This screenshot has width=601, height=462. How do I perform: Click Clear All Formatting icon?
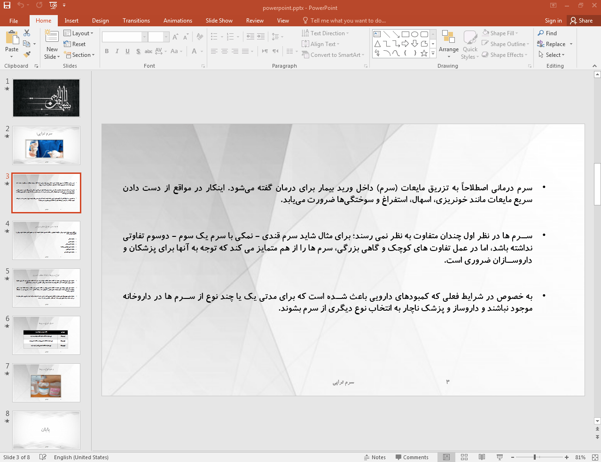[x=200, y=37]
